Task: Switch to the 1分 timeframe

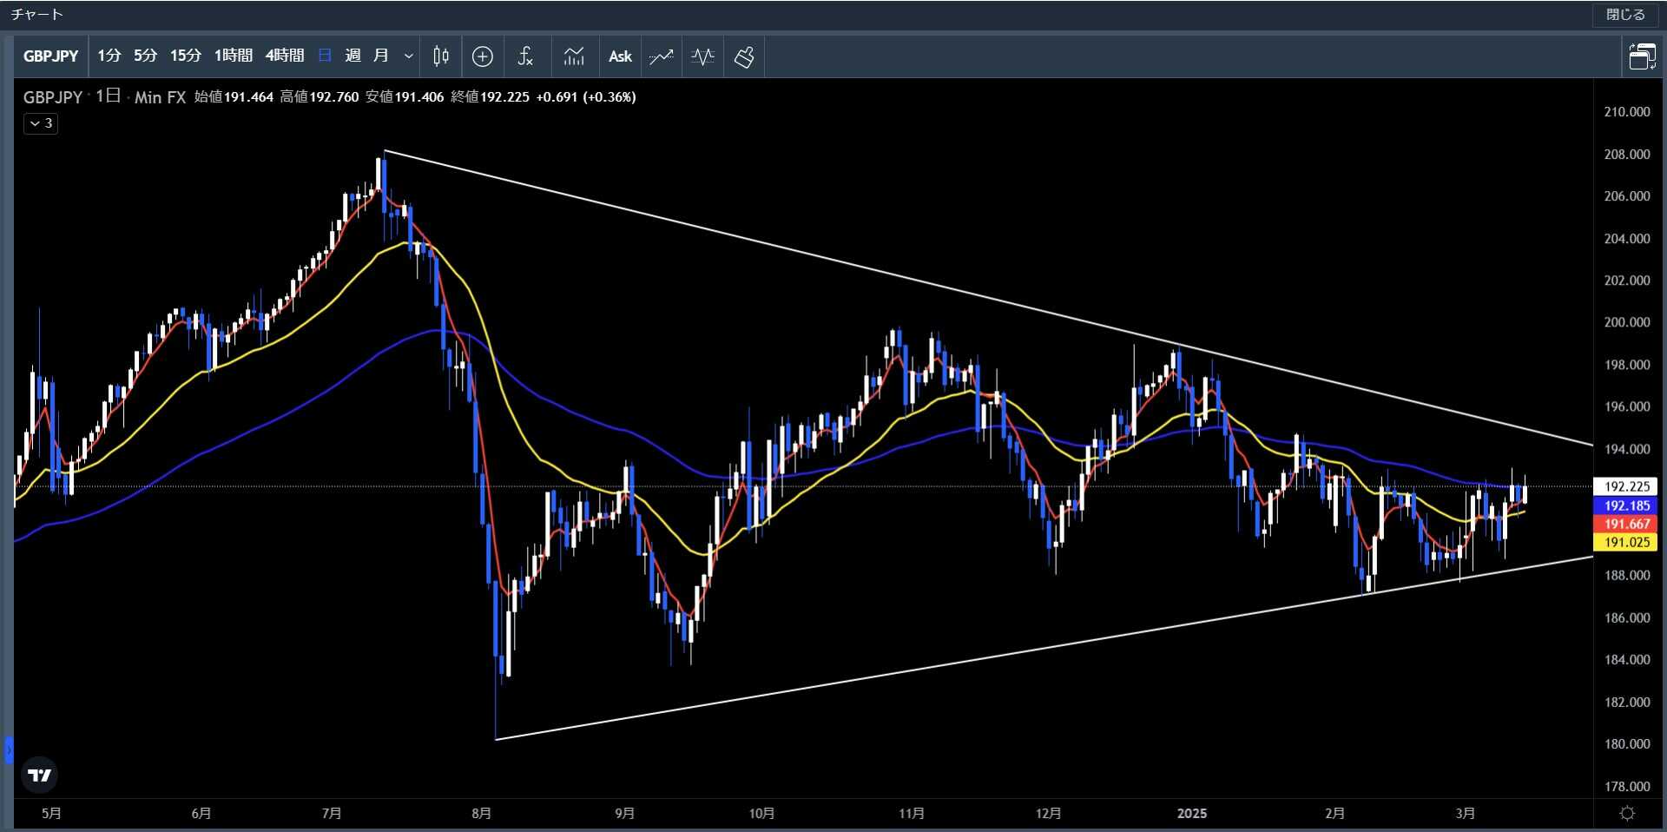Action: pos(109,56)
